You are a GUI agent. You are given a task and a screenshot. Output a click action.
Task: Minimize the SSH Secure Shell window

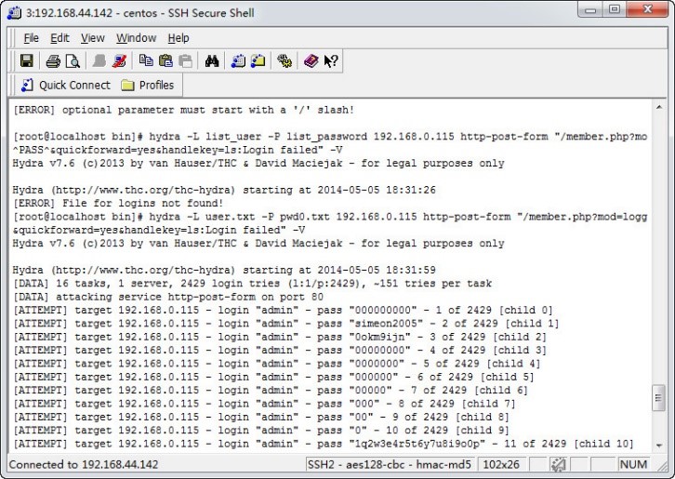click(x=590, y=9)
